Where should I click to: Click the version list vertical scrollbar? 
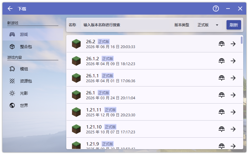[242, 40]
